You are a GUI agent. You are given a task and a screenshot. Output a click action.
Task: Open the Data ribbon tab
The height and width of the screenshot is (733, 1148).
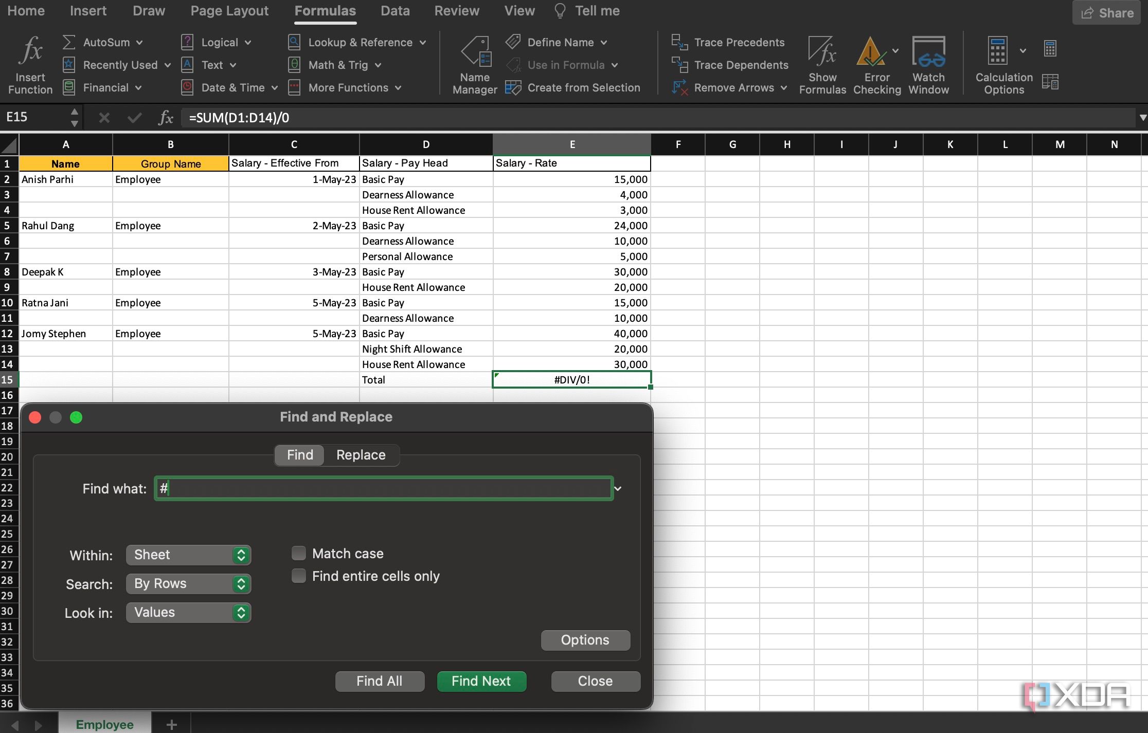coord(395,10)
